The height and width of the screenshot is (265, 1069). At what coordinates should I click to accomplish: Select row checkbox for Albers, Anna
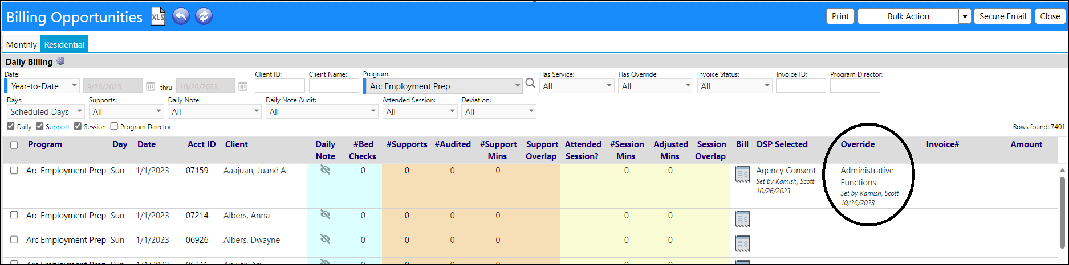point(14,215)
